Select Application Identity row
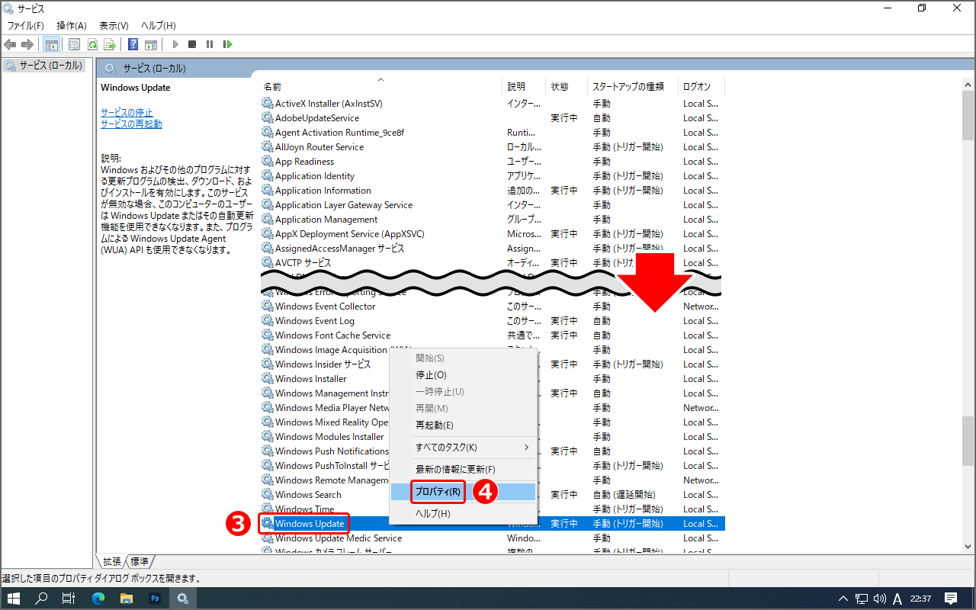The height and width of the screenshot is (610, 976). 492,176
